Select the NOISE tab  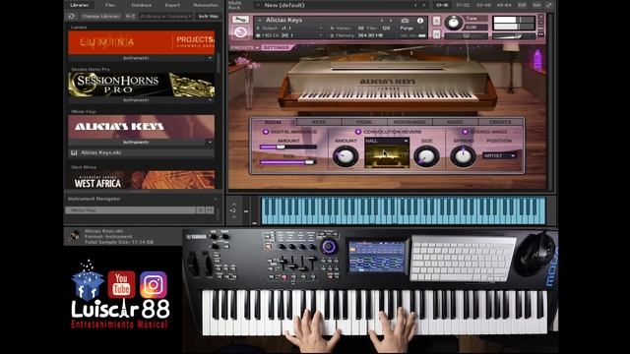pyautogui.click(x=455, y=122)
